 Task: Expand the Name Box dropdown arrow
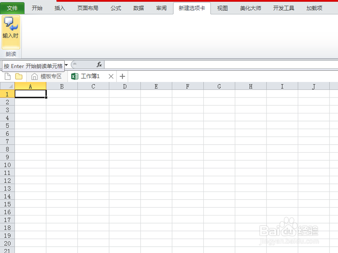coord(66,65)
